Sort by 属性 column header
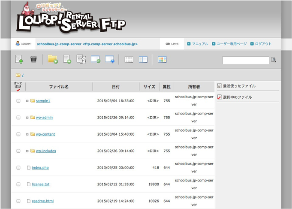This screenshot has width=292, height=209. (x=167, y=87)
